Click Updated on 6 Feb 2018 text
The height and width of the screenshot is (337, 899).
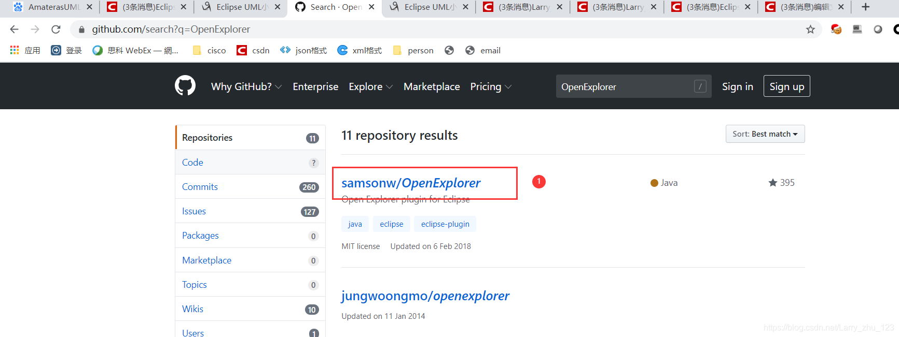coord(431,246)
